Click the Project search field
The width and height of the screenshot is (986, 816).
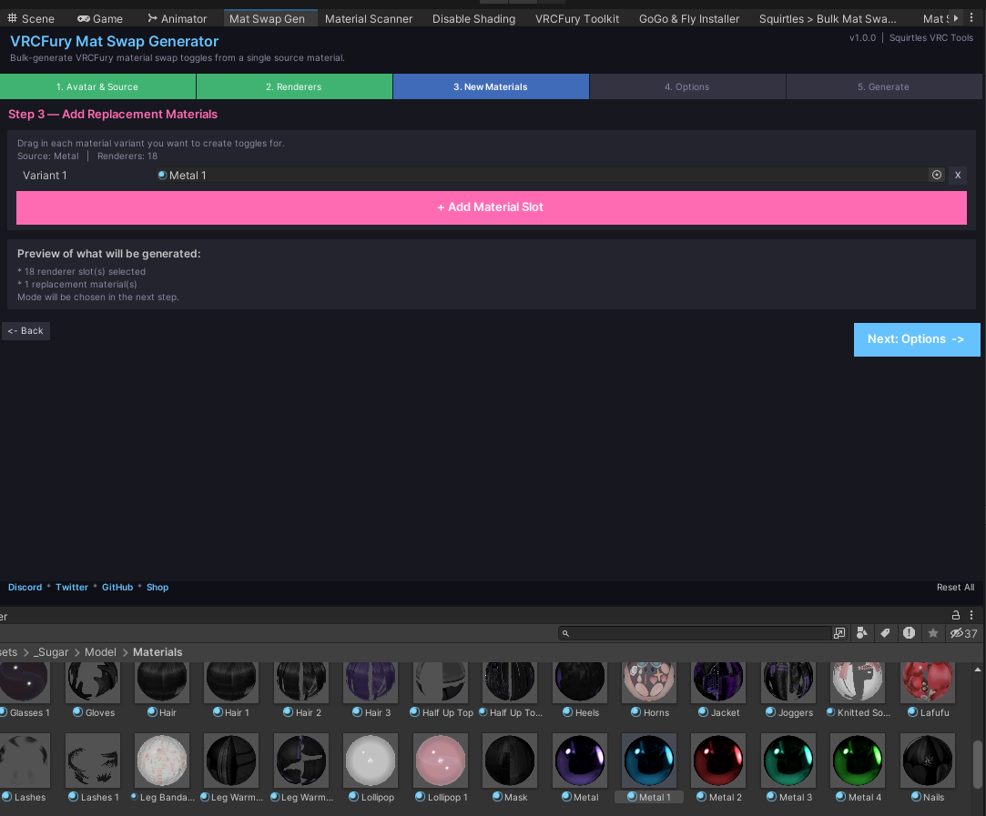point(695,633)
